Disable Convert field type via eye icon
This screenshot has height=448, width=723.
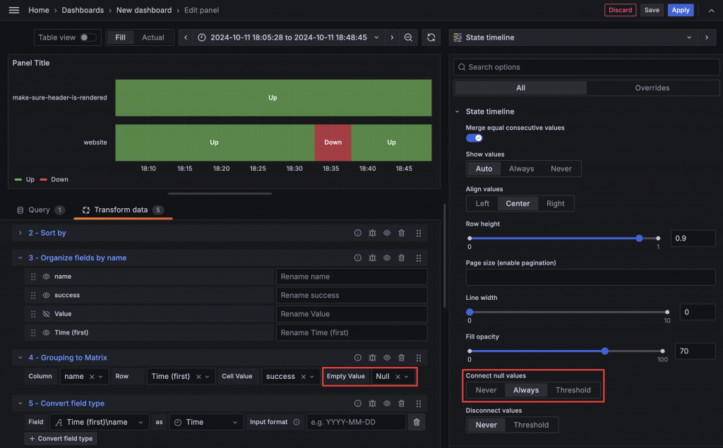tap(387, 404)
